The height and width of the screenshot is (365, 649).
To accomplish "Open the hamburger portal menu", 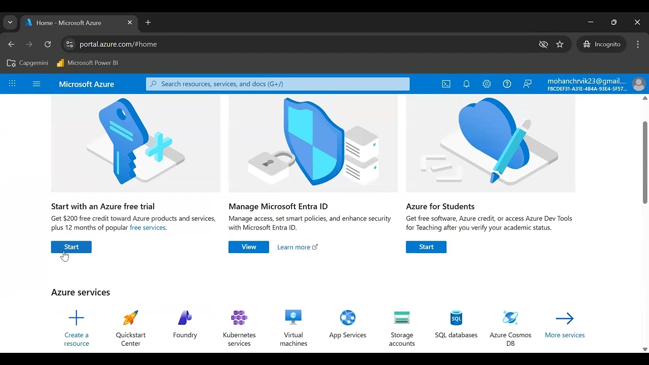I will [x=37, y=84].
